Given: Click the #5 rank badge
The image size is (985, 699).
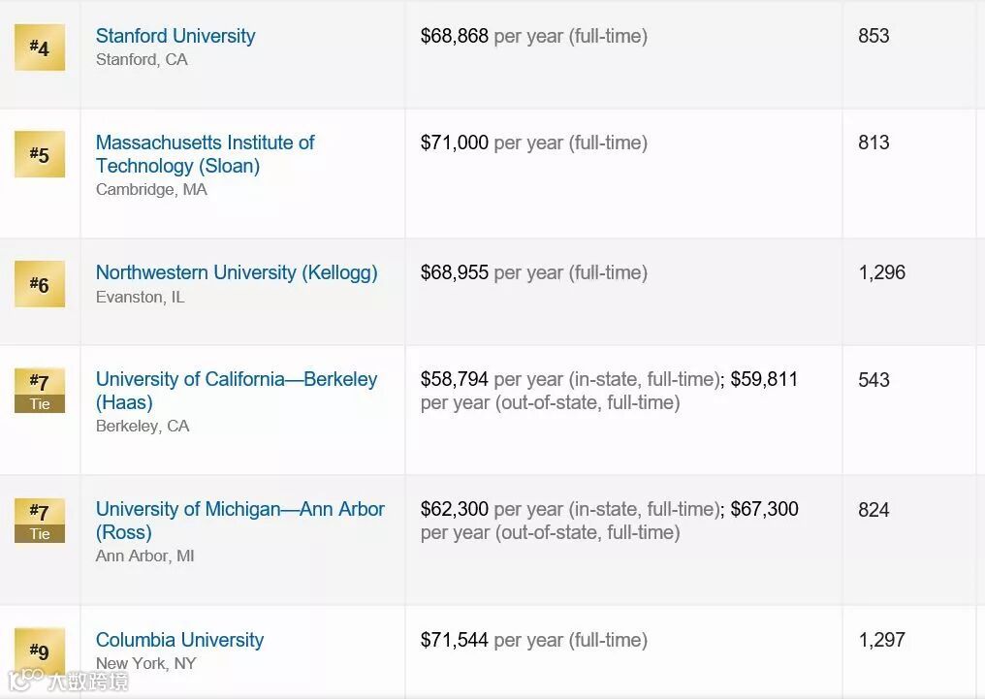Looking at the screenshot, I should (40, 154).
